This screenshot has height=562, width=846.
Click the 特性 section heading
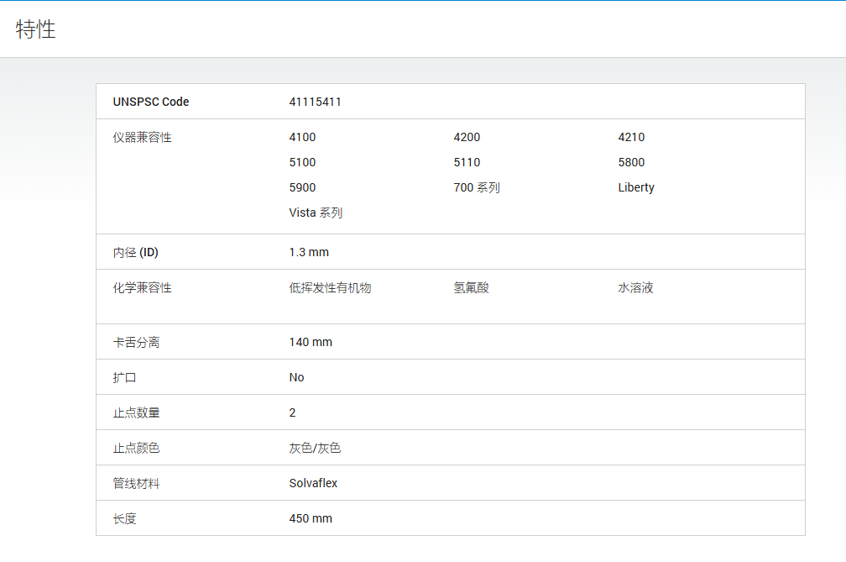click(35, 29)
